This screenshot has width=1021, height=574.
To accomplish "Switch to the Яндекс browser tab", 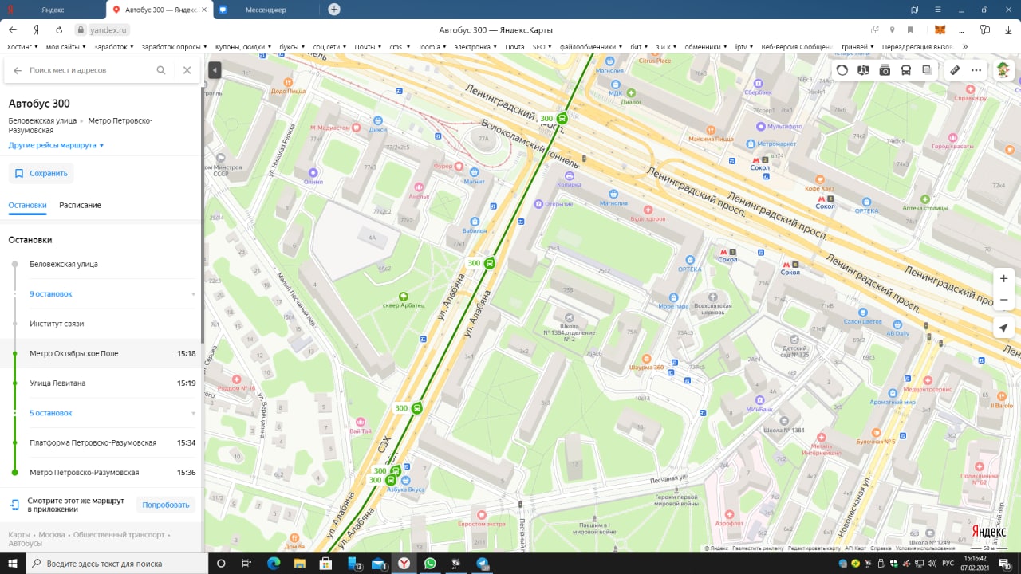I will [52, 10].
